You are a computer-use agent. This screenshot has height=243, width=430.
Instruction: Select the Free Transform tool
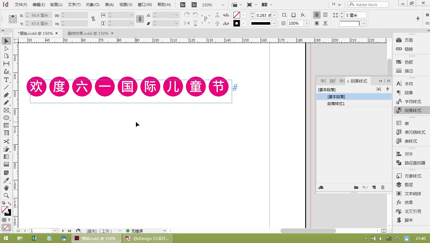pos(6,149)
